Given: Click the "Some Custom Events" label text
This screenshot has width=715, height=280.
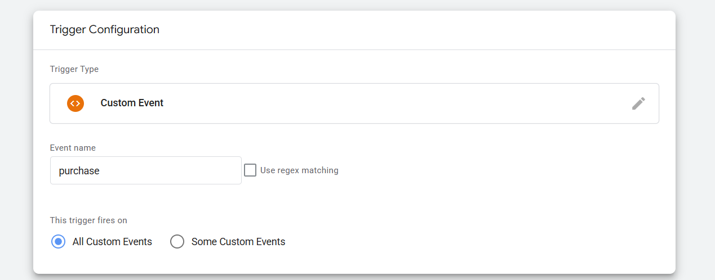Looking at the screenshot, I should coord(238,242).
